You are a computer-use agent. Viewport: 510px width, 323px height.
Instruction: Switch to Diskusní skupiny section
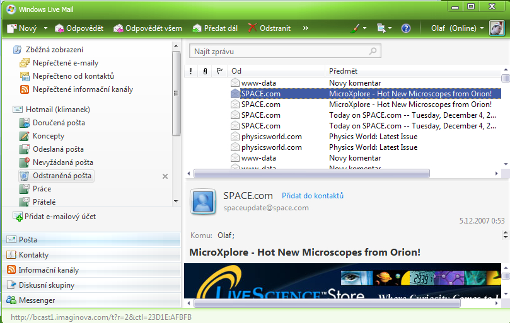pos(91,285)
